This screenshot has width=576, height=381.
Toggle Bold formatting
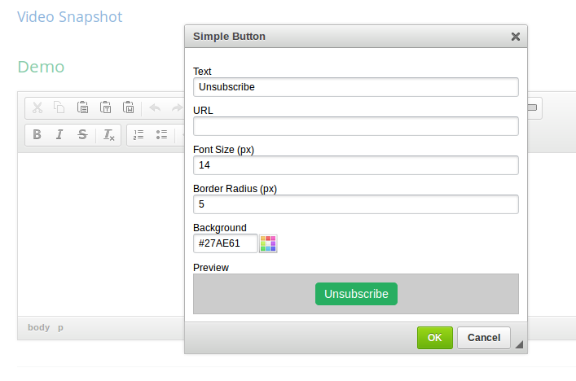coord(37,135)
